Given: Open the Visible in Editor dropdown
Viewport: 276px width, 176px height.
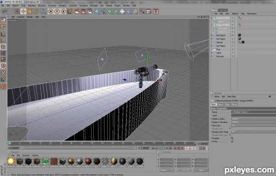Looking at the screenshot, I should [253, 119].
